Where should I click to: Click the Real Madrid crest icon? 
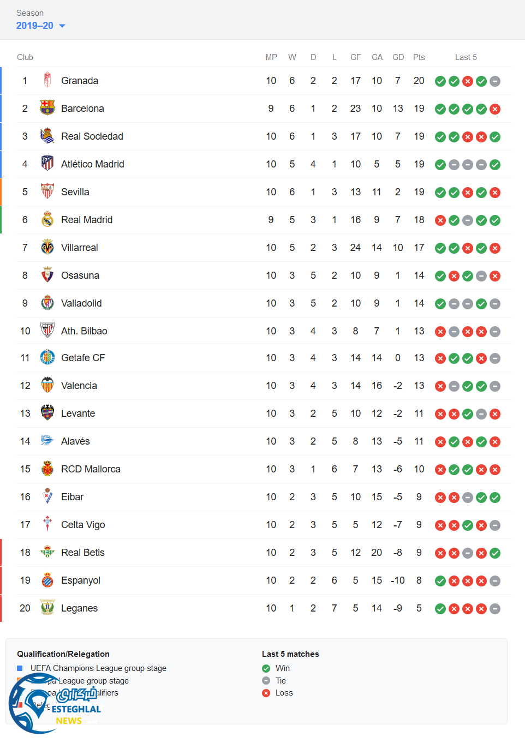[x=47, y=220]
